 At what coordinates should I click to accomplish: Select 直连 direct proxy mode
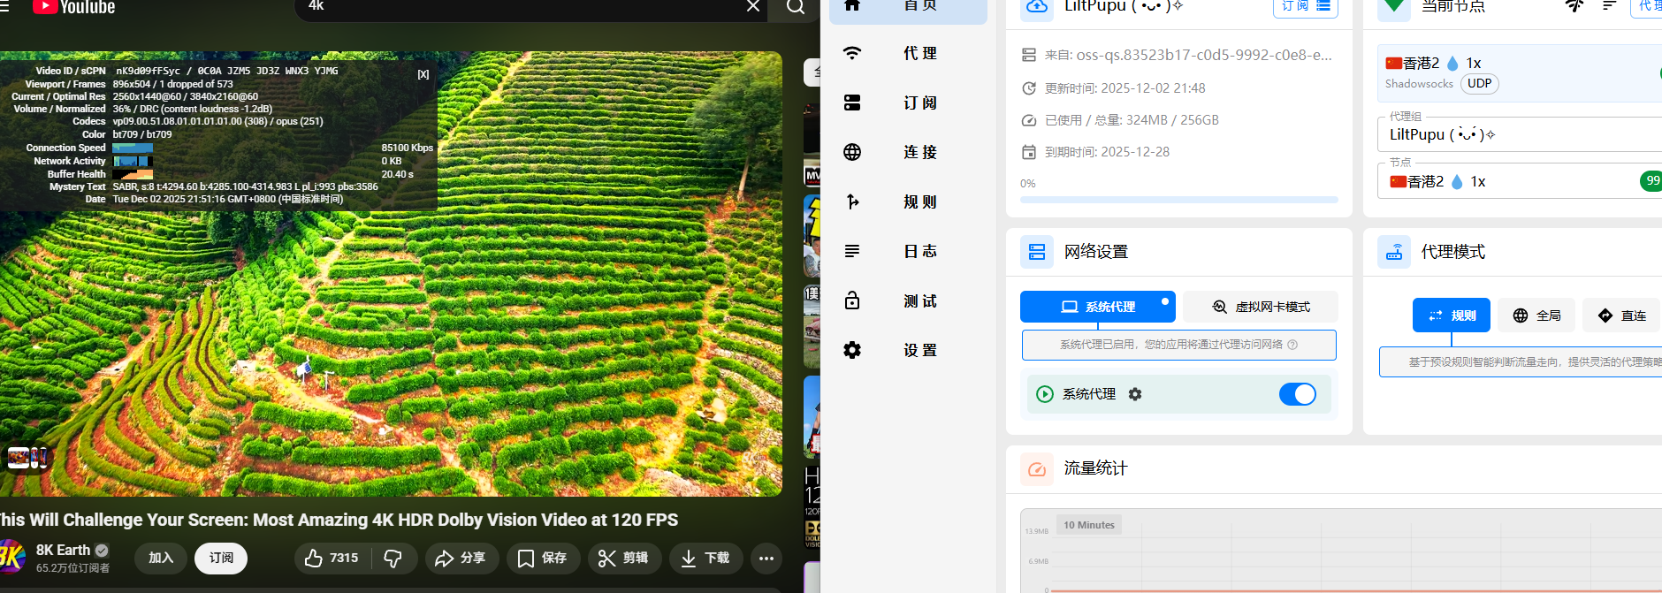1622,316
